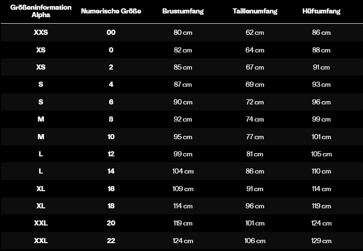Click the Größeninformation Alpha header
The width and height of the screenshot is (363, 251).
click(x=41, y=11)
